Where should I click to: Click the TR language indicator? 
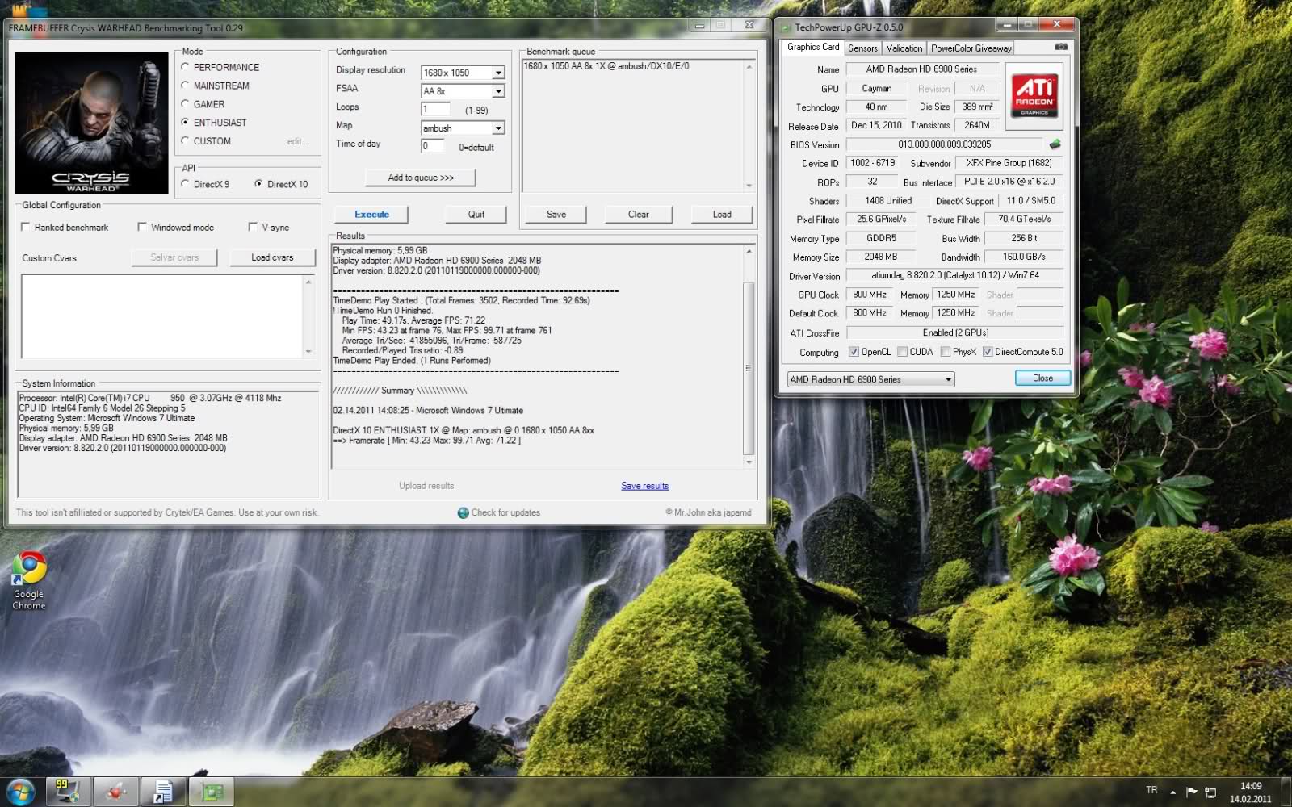click(1151, 790)
